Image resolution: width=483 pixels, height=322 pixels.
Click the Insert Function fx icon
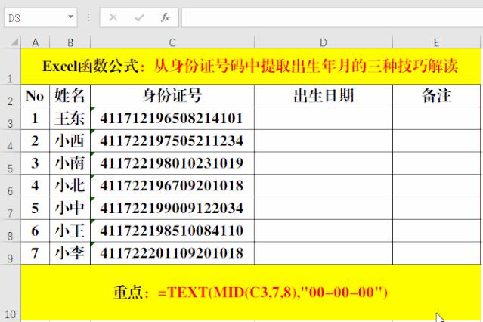click(166, 17)
